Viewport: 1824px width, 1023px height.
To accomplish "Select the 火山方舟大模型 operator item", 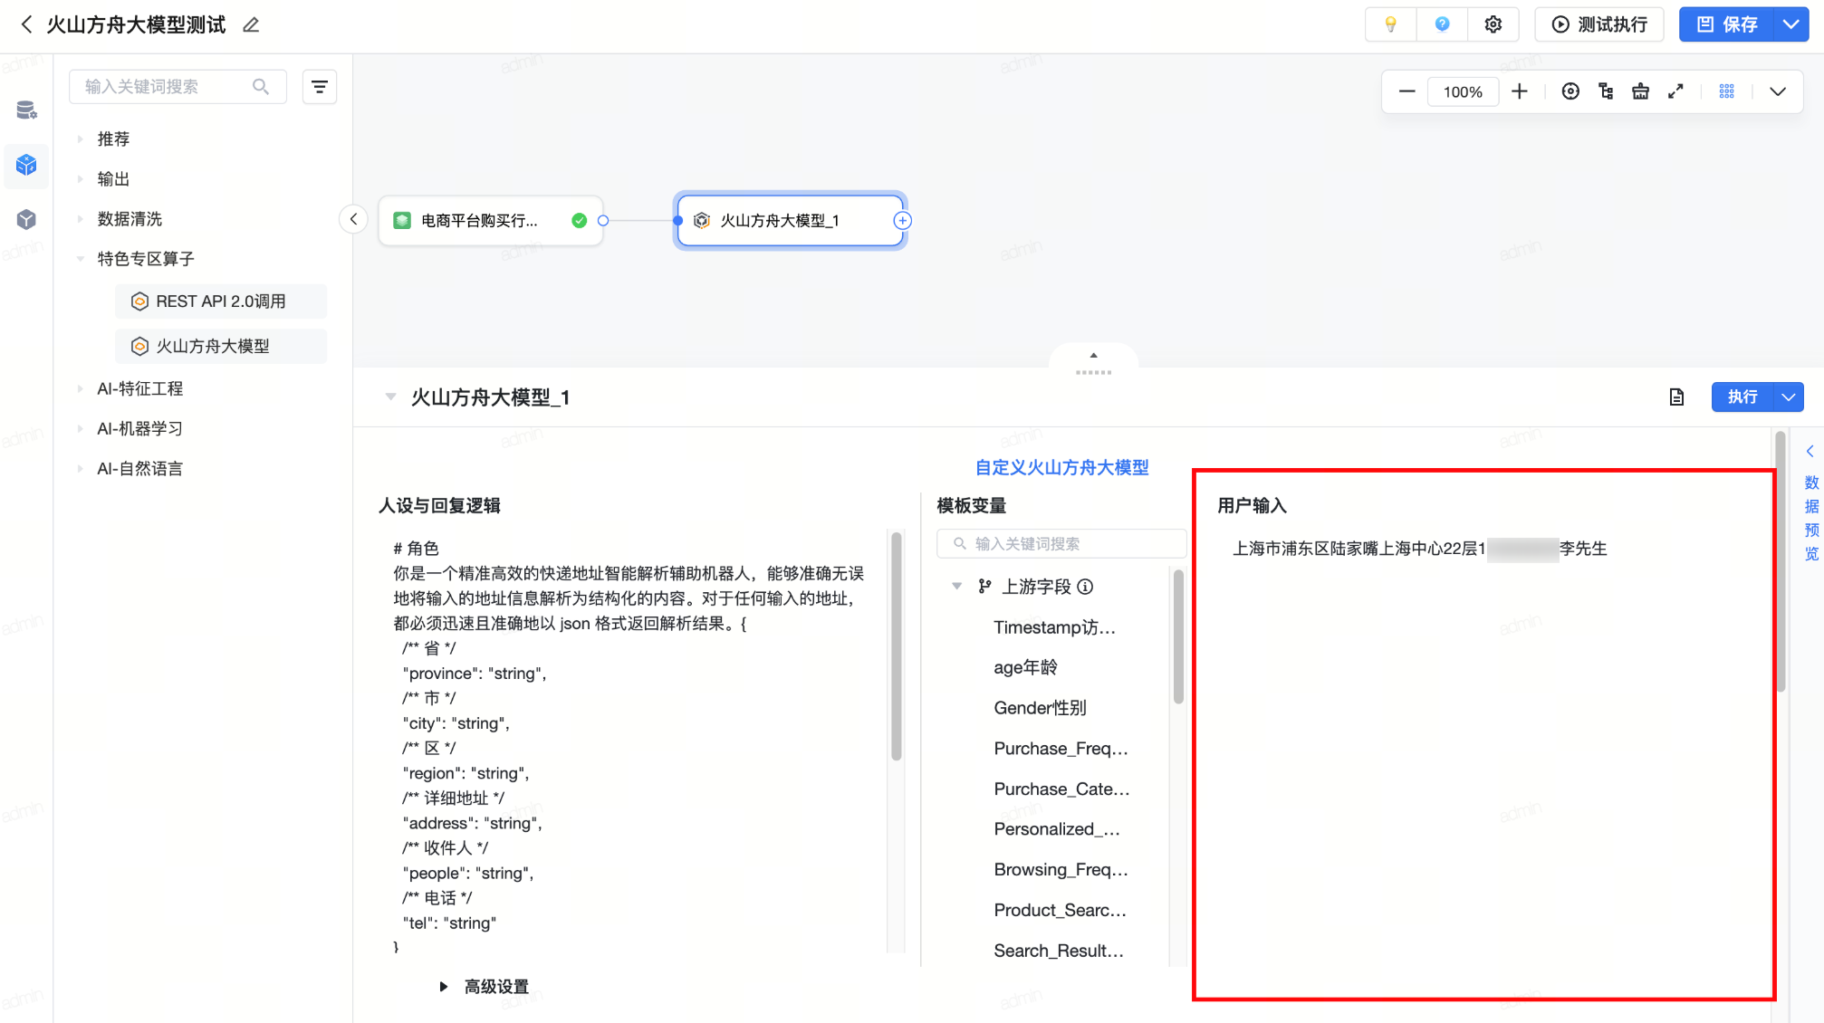I will [x=213, y=346].
